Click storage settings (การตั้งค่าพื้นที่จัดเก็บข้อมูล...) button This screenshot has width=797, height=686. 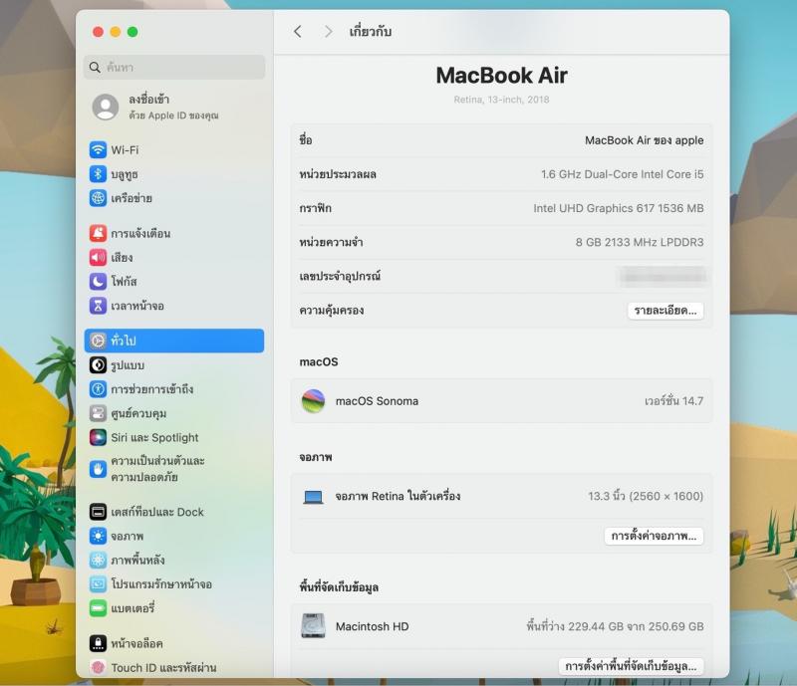click(631, 666)
